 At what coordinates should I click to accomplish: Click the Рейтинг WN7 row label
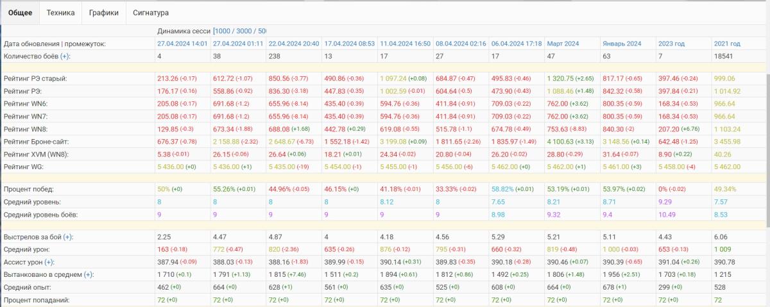click(25, 115)
